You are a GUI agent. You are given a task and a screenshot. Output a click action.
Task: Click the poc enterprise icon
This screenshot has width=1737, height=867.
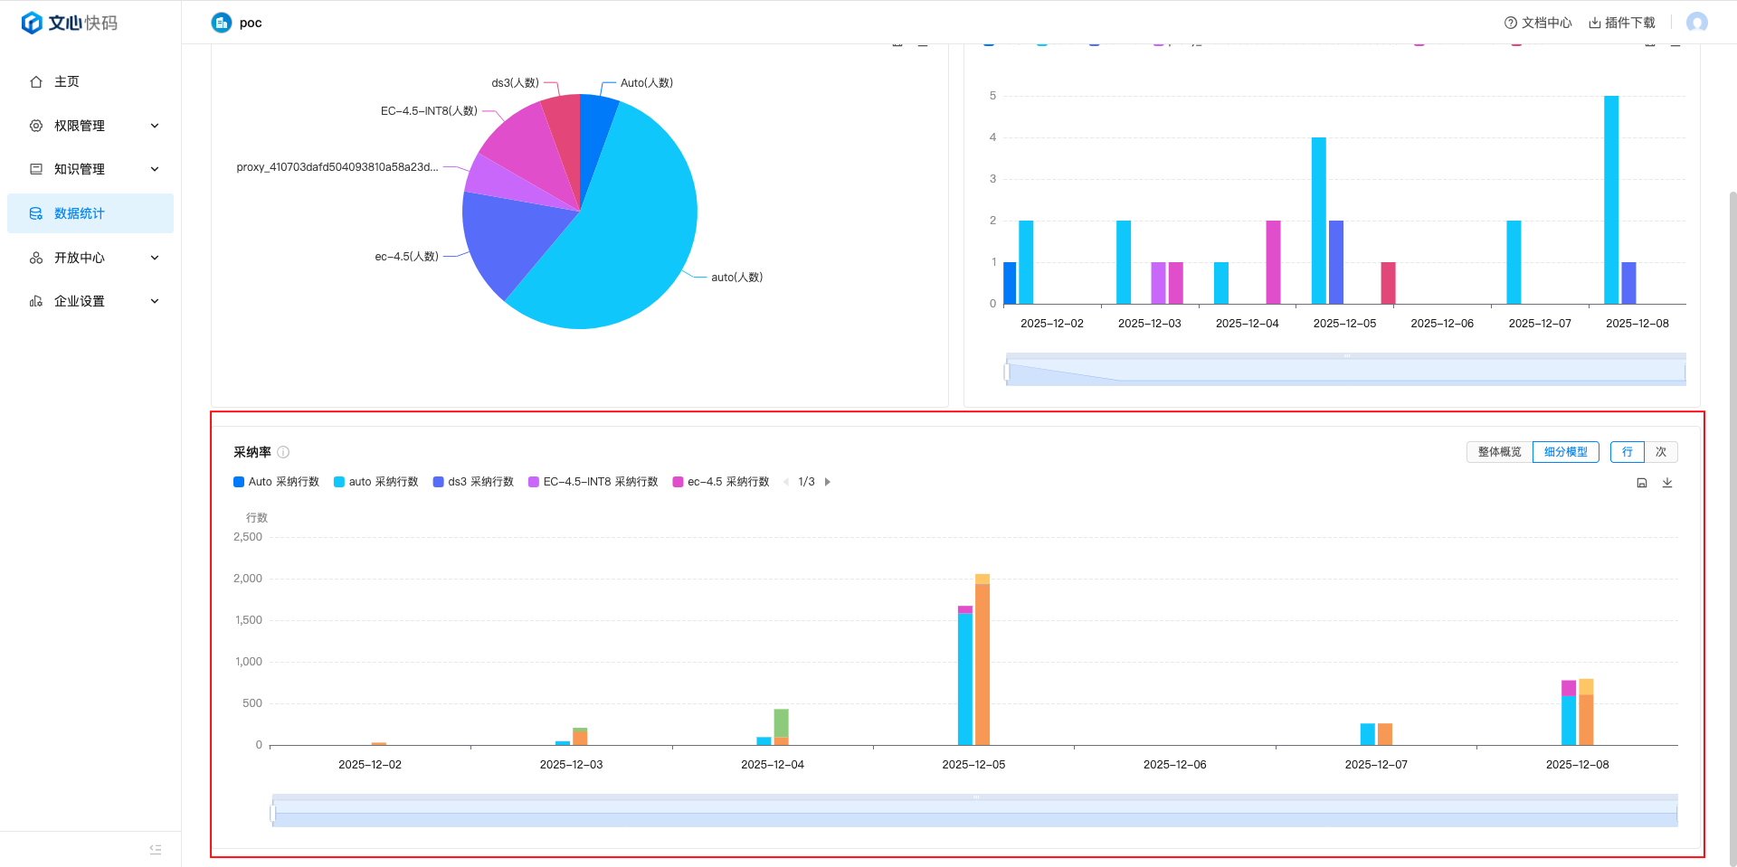pyautogui.click(x=222, y=23)
